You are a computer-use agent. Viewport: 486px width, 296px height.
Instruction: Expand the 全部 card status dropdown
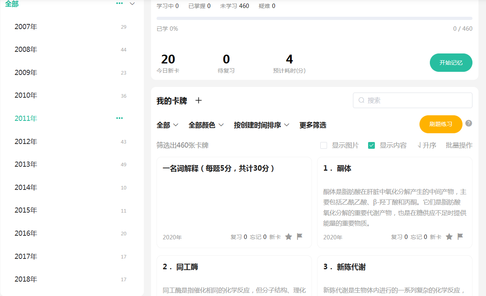point(167,125)
